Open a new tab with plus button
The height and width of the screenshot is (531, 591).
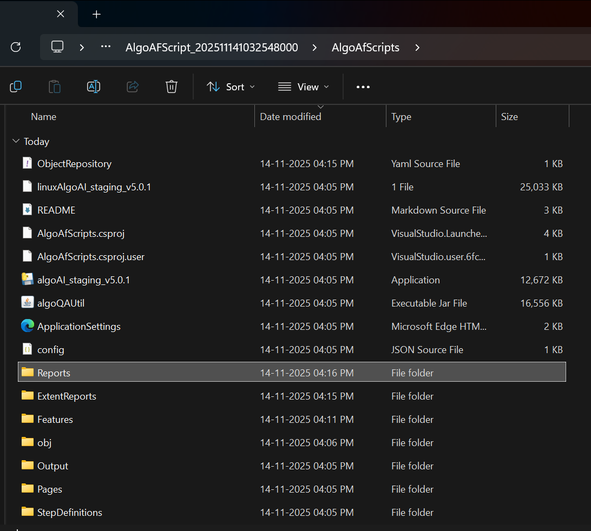pos(96,14)
